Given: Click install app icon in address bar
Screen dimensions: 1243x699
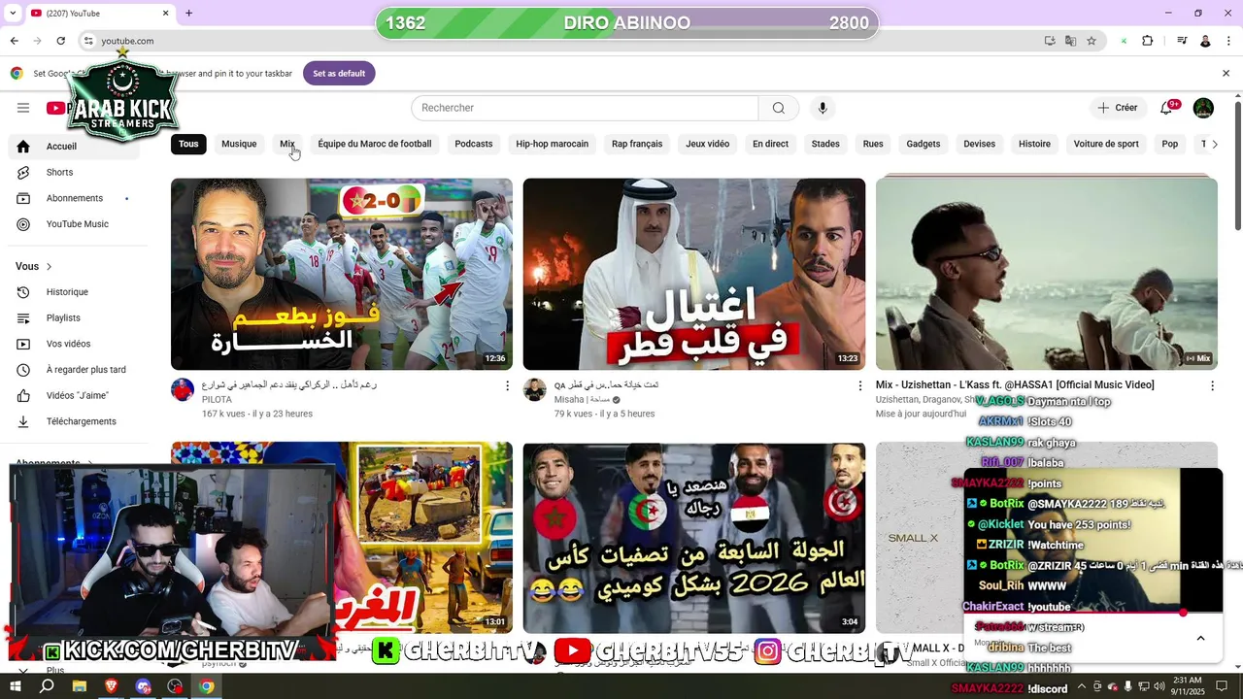Looking at the screenshot, I should tap(1050, 41).
